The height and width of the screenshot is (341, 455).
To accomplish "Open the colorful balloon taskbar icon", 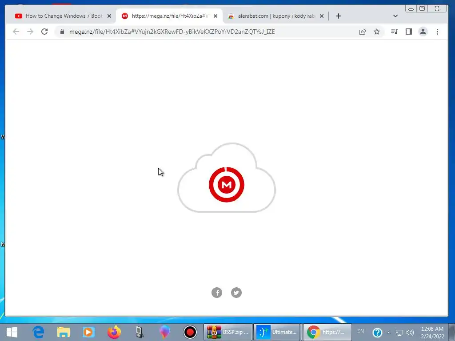I will (x=164, y=332).
